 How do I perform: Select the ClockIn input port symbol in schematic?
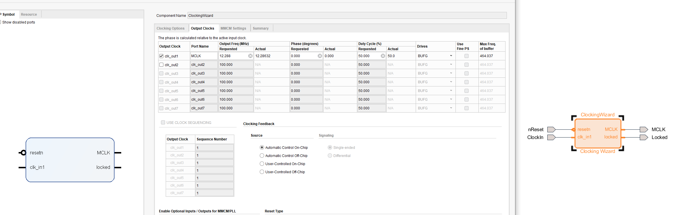[551, 137]
